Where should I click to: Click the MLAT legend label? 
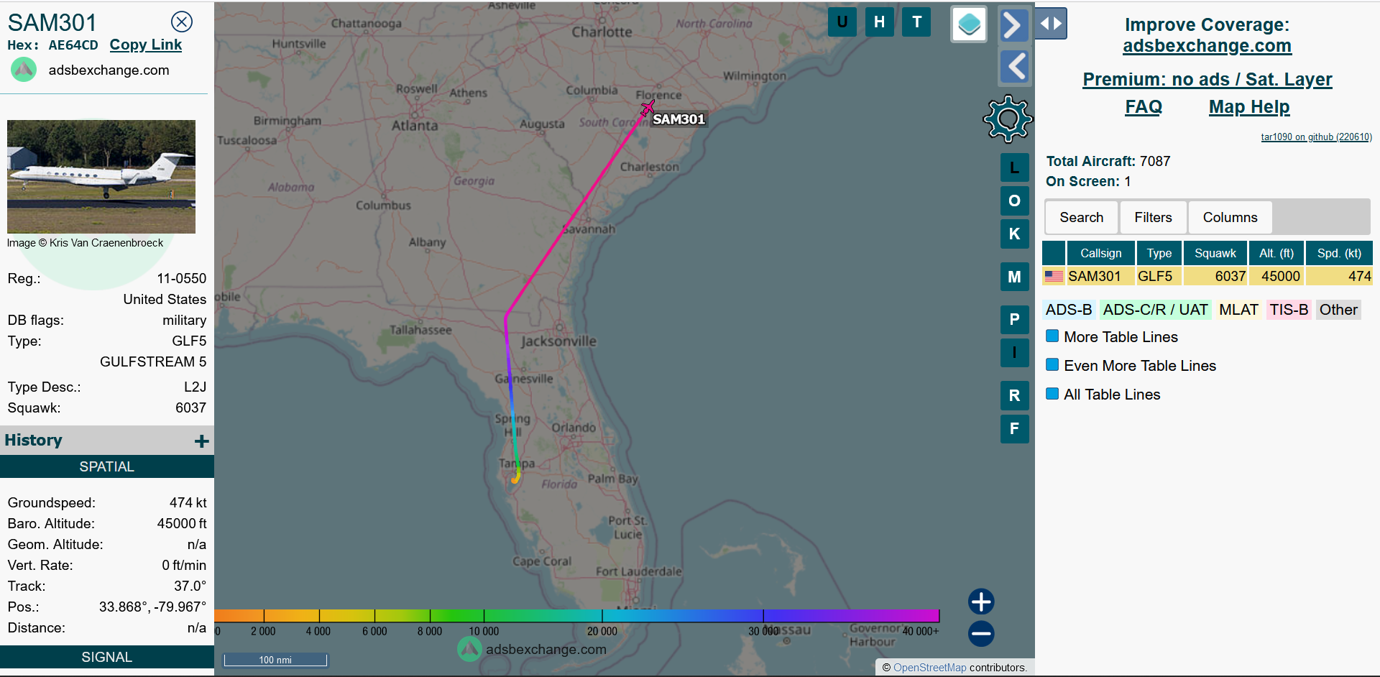point(1238,310)
